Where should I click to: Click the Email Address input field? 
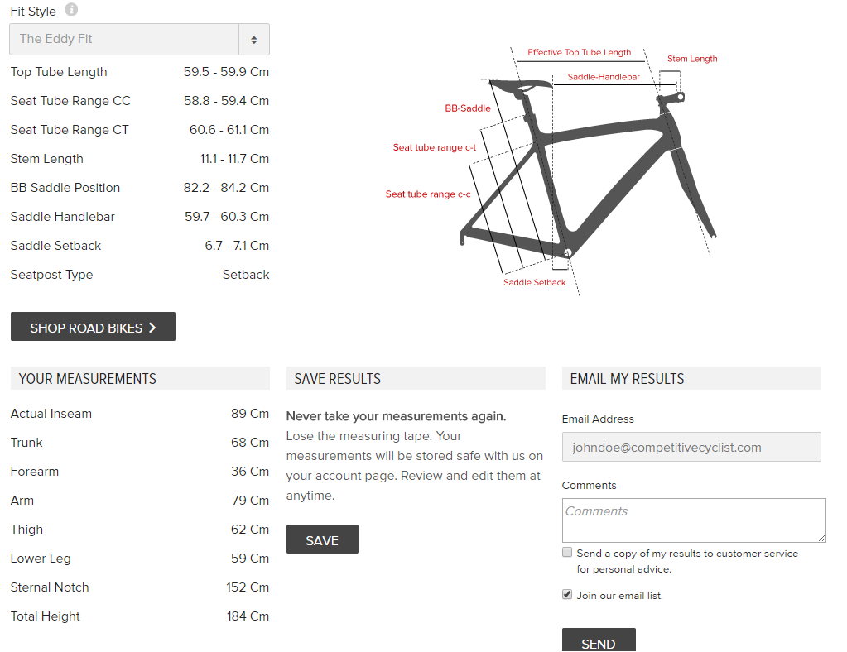point(691,447)
